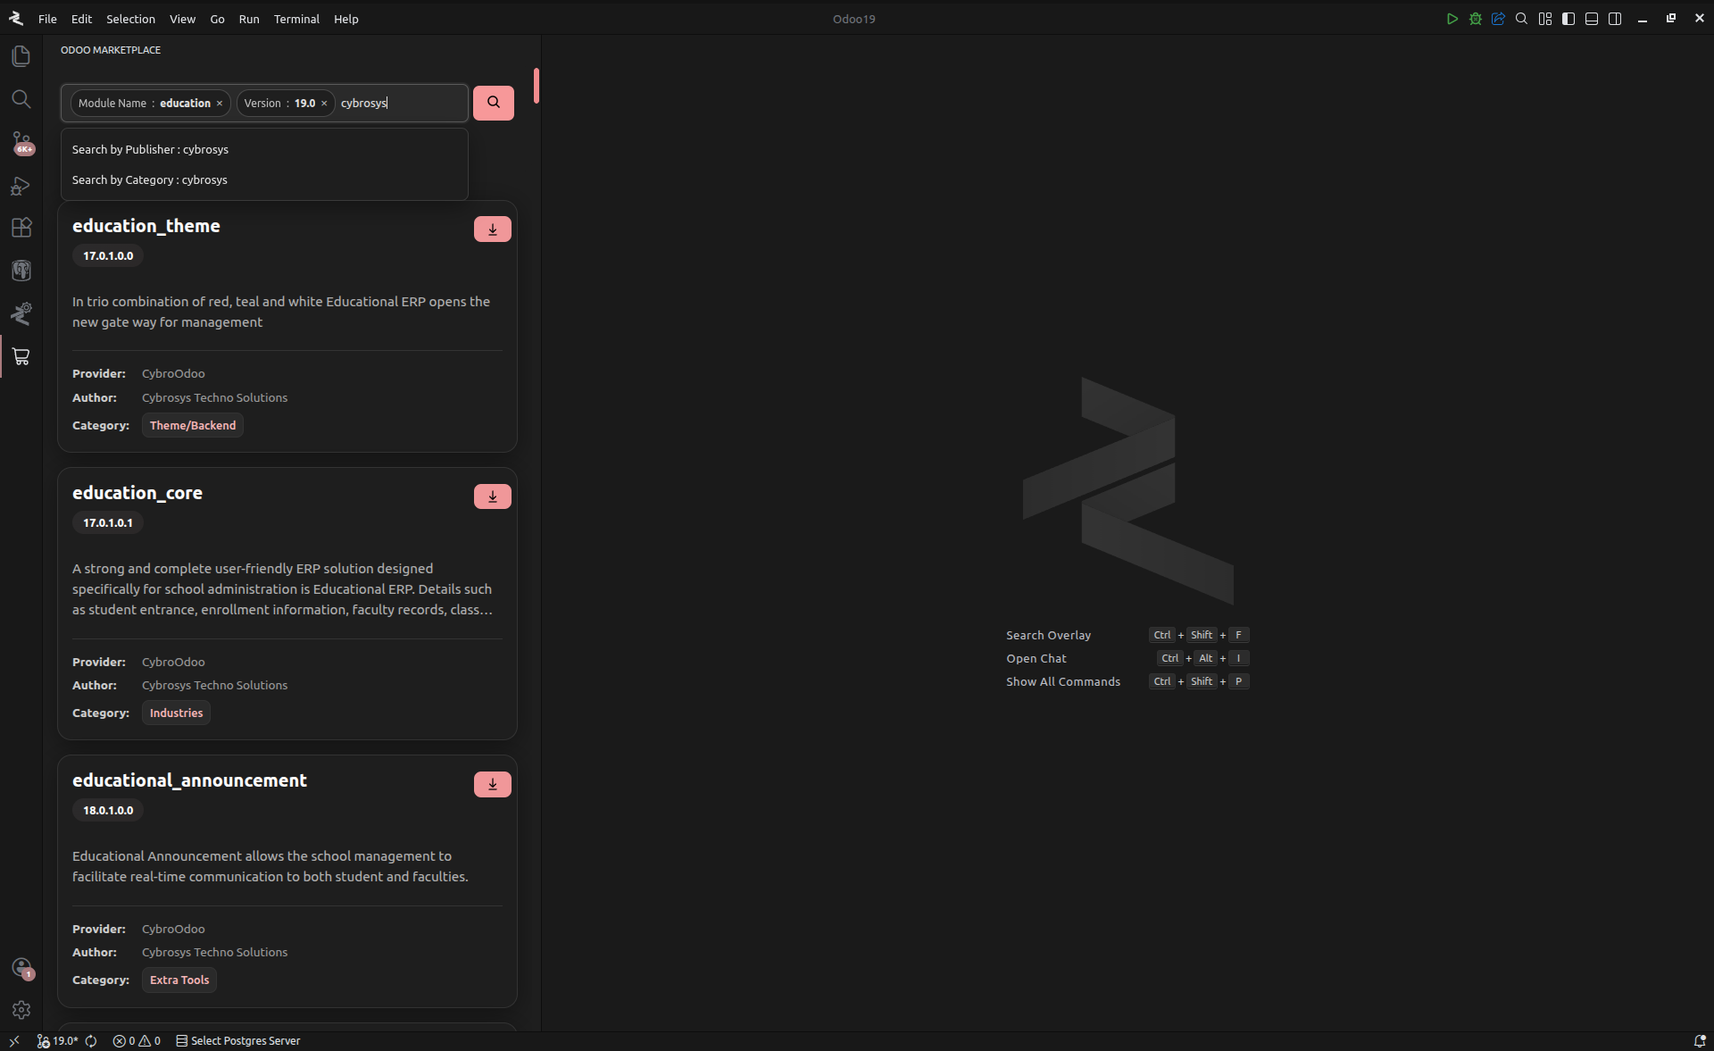
Task: Click the 'Odoo19' title in the title bar
Action: coord(854,19)
